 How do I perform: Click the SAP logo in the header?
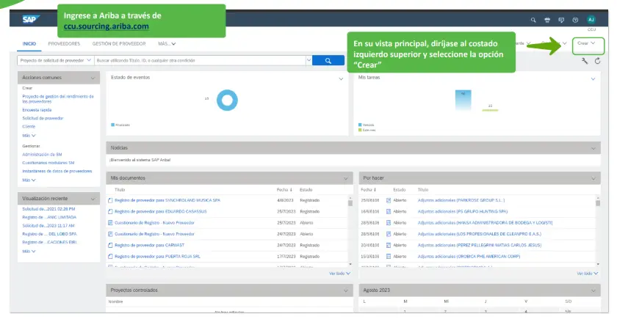[x=31, y=19]
